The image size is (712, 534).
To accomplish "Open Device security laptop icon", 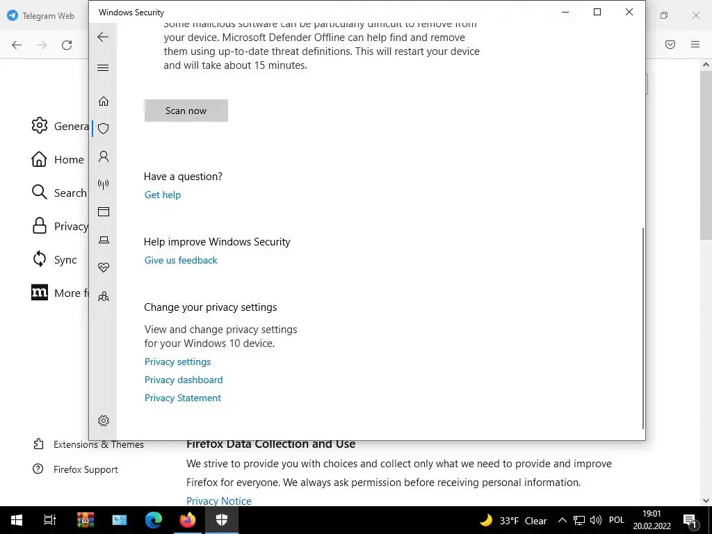I will [104, 240].
